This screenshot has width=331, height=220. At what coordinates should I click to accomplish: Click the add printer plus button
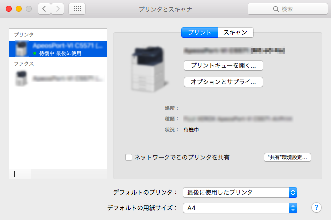click(14, 174)
